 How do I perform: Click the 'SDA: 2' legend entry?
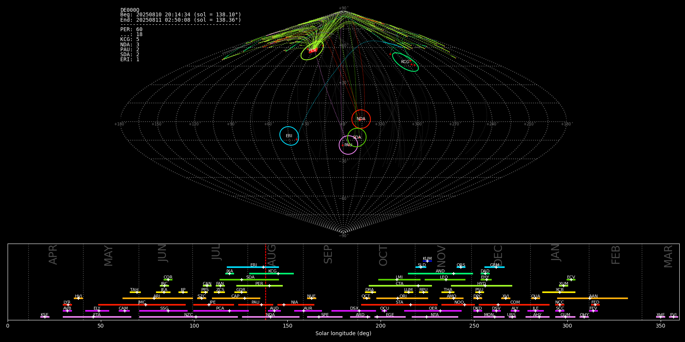pos(130,55)
